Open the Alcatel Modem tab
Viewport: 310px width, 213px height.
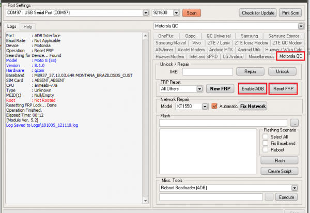pyautogui.click(x=191, y=50)
